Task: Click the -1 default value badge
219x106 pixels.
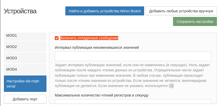Action: (171, 86)
